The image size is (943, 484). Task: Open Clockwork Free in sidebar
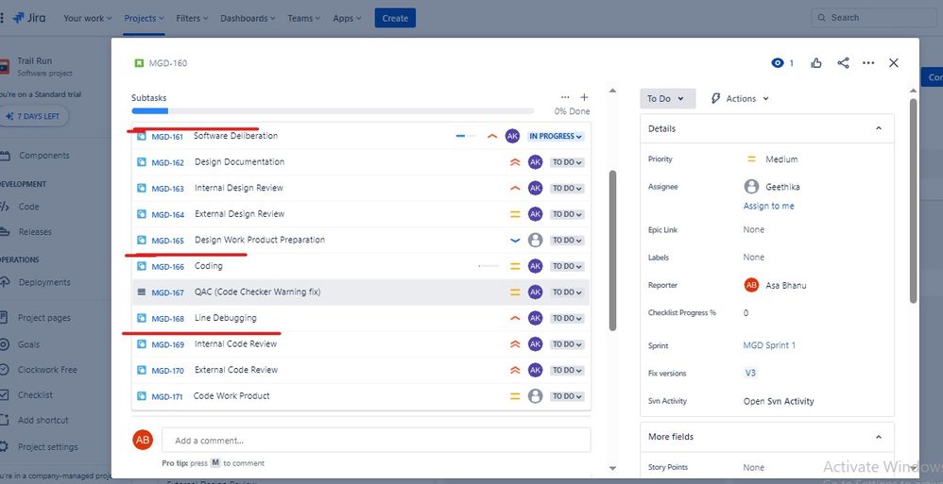point(47,370)
